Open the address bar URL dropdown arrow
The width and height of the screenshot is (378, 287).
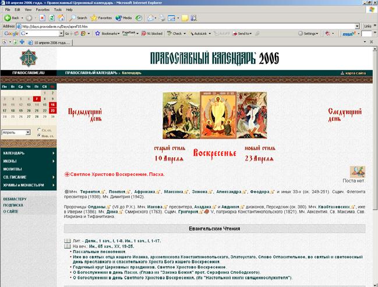click(x=357, y=26)
